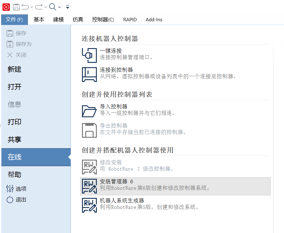Open the redo history dropdown arrow
This screenshot has height=233, width=284.
45,7
